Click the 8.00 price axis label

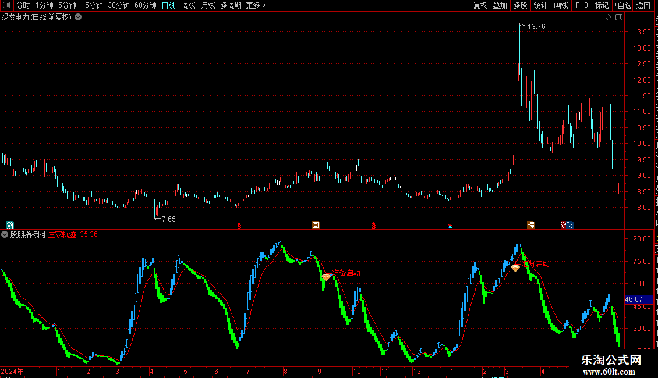tap(643, 208)
